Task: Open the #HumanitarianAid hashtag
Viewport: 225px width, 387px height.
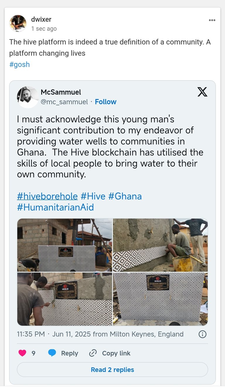Action: coord(55,207)
